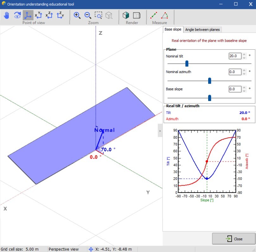Select the angle measurement tool
This screenshot has width=256, height=252.
[x=164, y=15]
